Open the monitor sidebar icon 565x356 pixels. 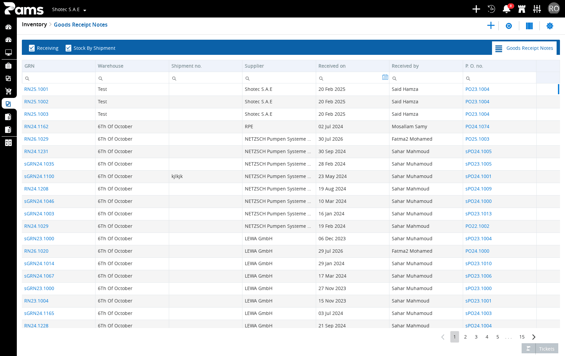pyautogui.click(x=8, y=52)
